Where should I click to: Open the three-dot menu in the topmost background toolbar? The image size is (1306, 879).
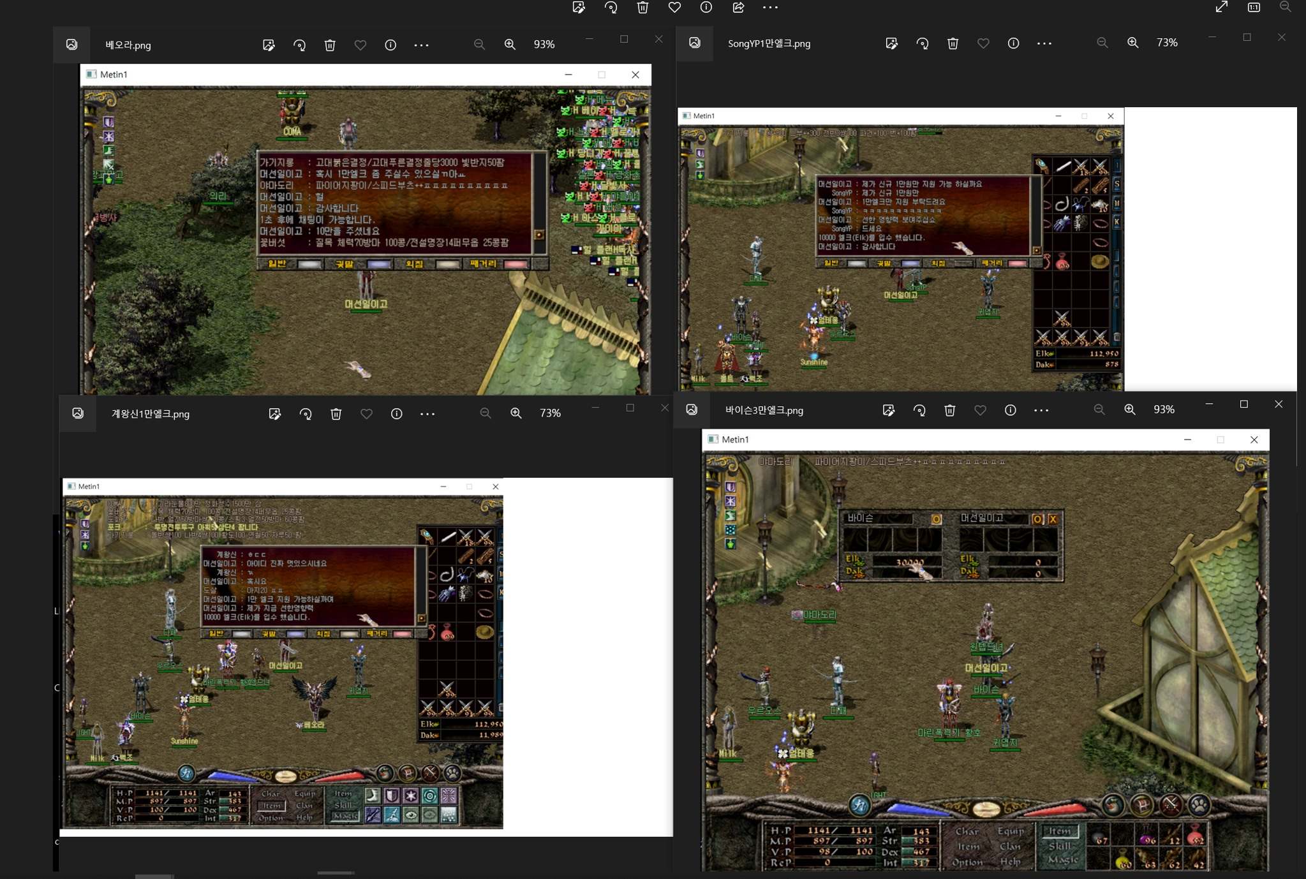[770, 8]
